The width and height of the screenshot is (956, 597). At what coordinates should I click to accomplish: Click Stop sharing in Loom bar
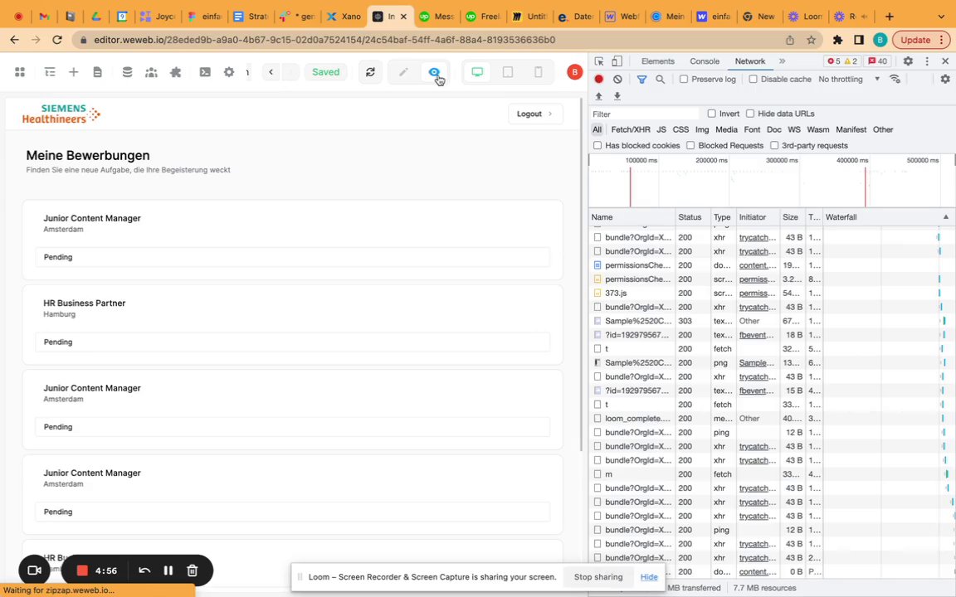(x=598, y=577)
